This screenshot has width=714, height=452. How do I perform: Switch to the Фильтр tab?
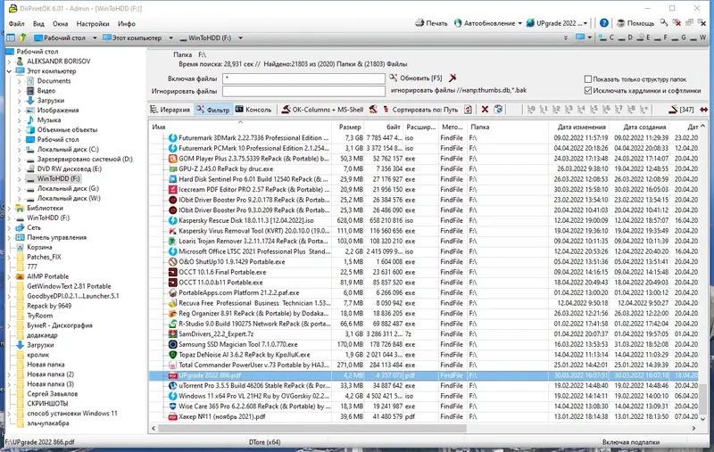point(213,109)
